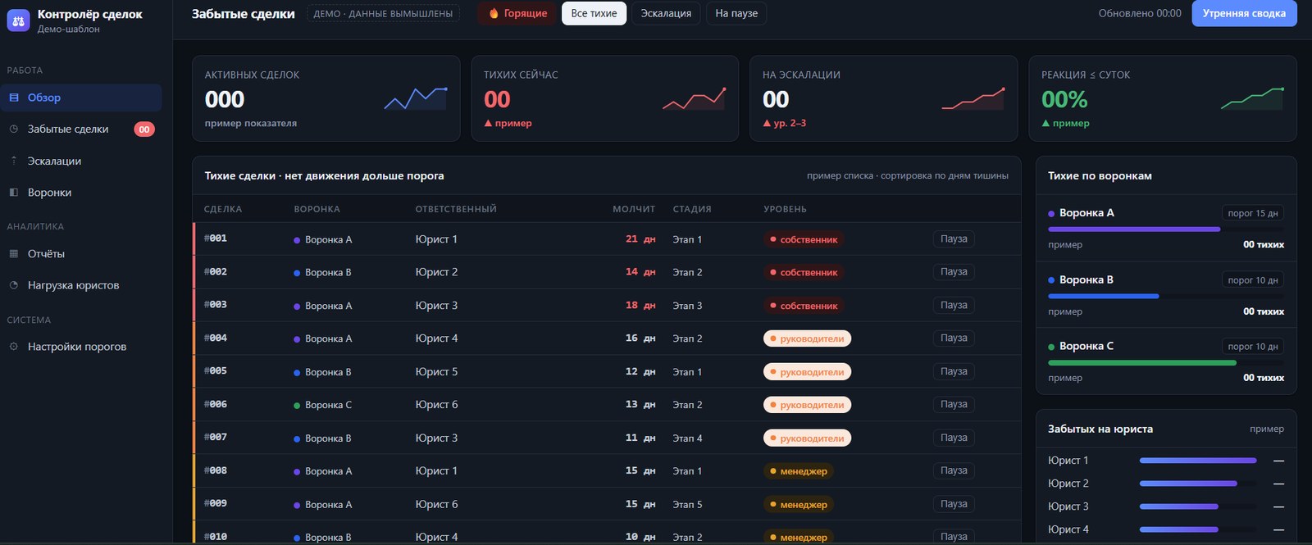Screen dimensions: 1312x545
Task: Click the green sparkline in Реакция ≤ суток card
Action: point(1252,98)
